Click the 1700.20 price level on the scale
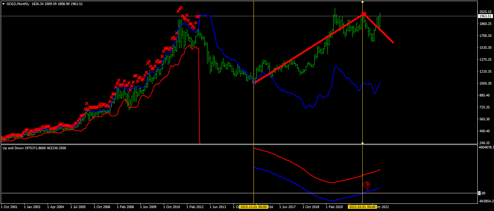 click(x=485, y=36)
